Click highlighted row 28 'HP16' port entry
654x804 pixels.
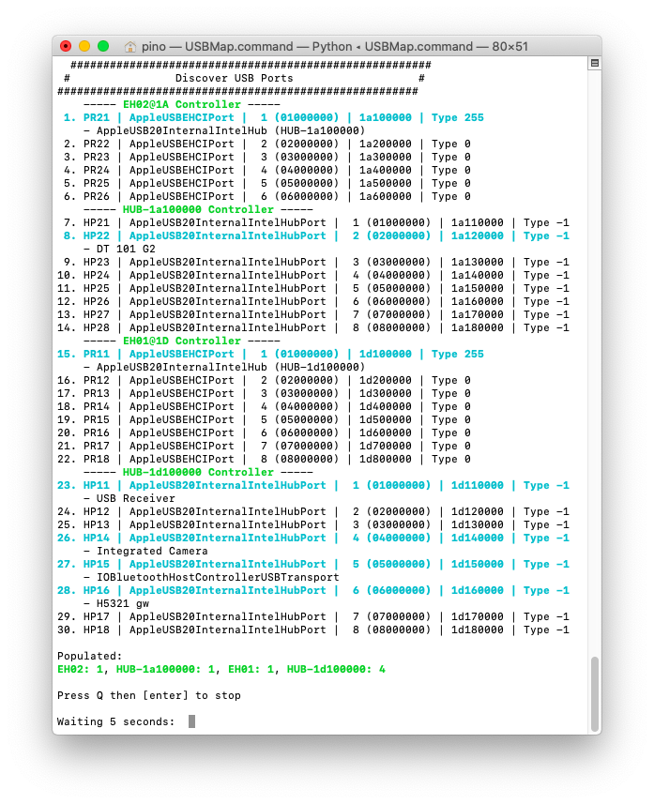point(312,591)
